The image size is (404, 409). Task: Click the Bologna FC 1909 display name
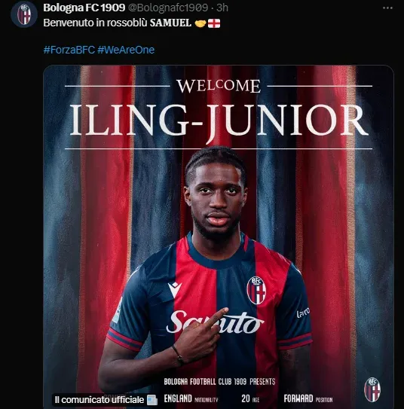pos(84,8)
